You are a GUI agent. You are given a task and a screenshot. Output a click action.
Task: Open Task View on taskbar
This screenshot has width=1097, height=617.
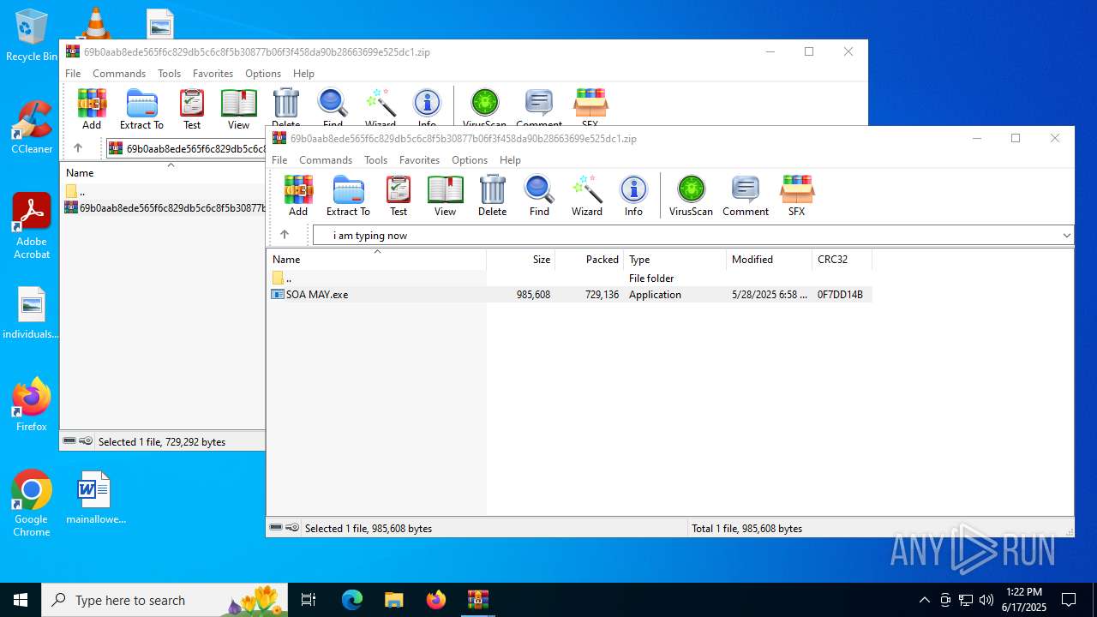(309, 600)
